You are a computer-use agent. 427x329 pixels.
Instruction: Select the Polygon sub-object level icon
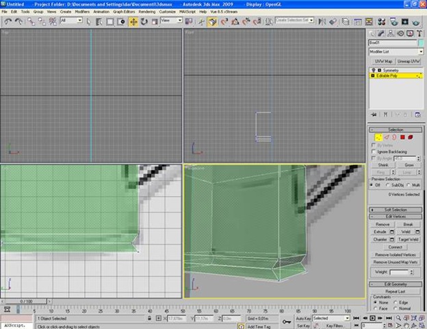[x=403, y=137]
